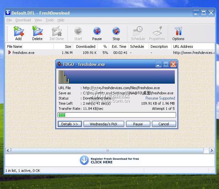The height and width of the screenshot is (189, 219).
Task: Minimize the FDGO dialog window
Action: (x=158, y=64)
